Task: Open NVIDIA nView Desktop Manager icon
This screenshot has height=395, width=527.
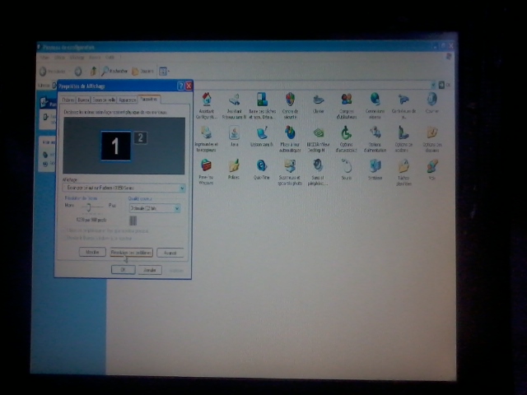Action: pos(318,139)
